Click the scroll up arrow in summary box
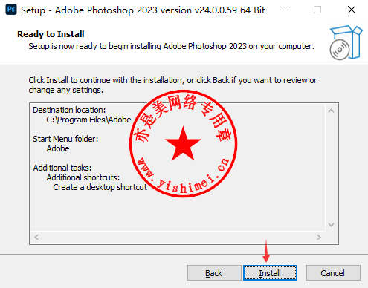Screen dimensions: 368x288 331,111
